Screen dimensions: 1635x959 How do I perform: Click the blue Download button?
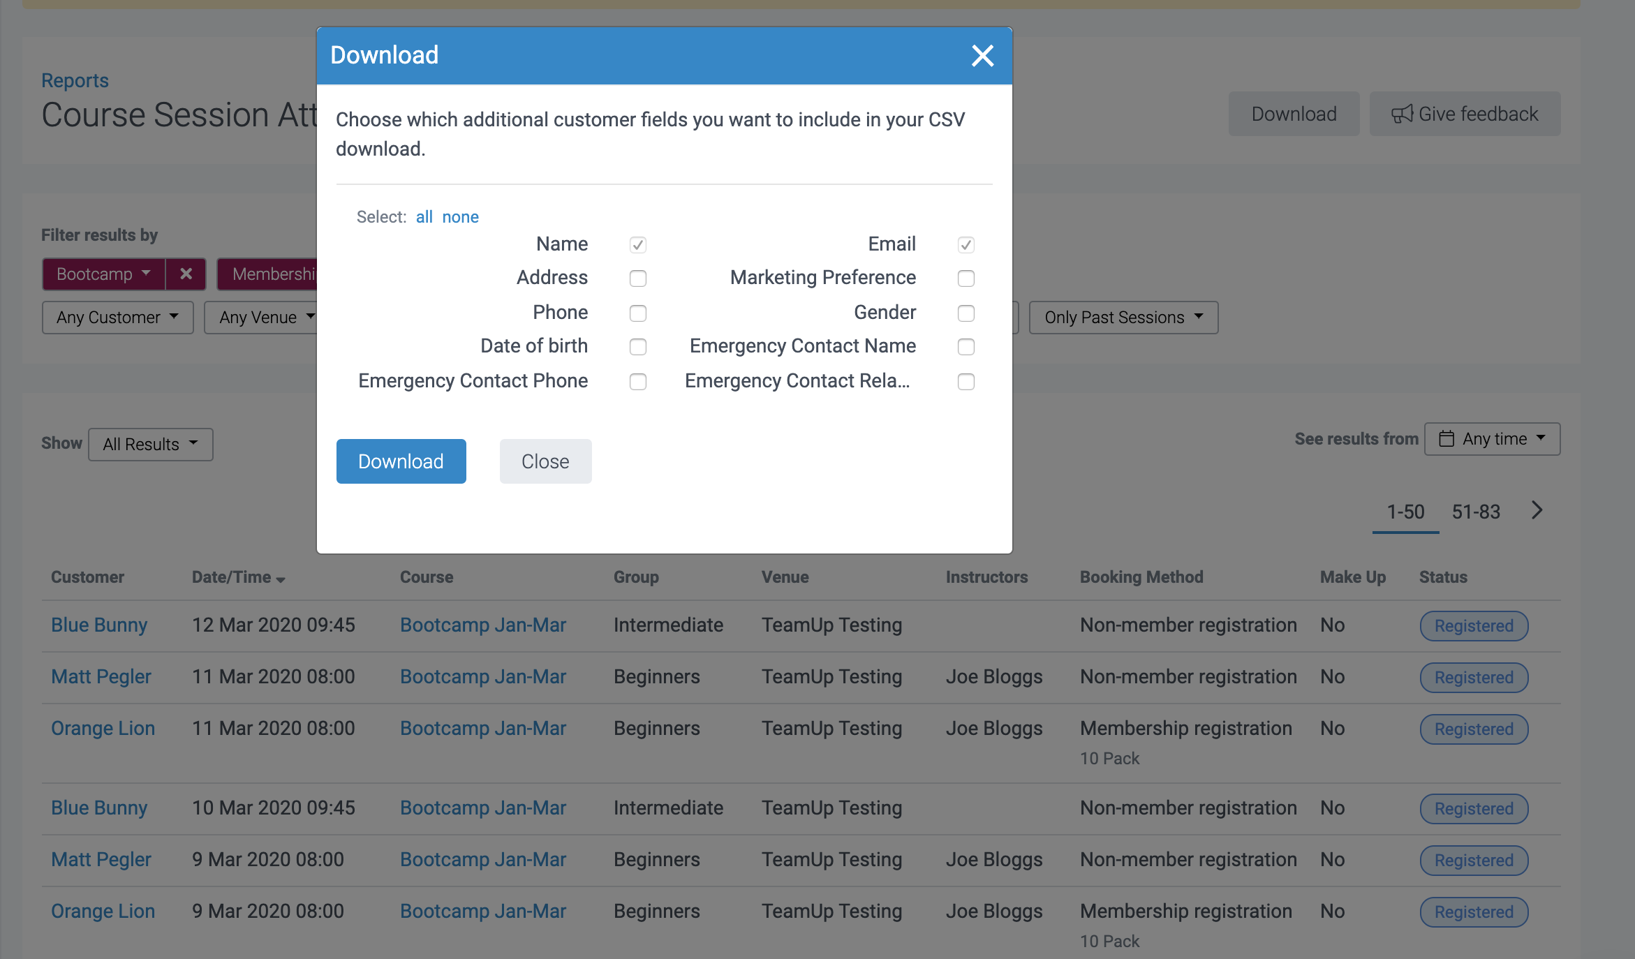click(x=401, y=461)
